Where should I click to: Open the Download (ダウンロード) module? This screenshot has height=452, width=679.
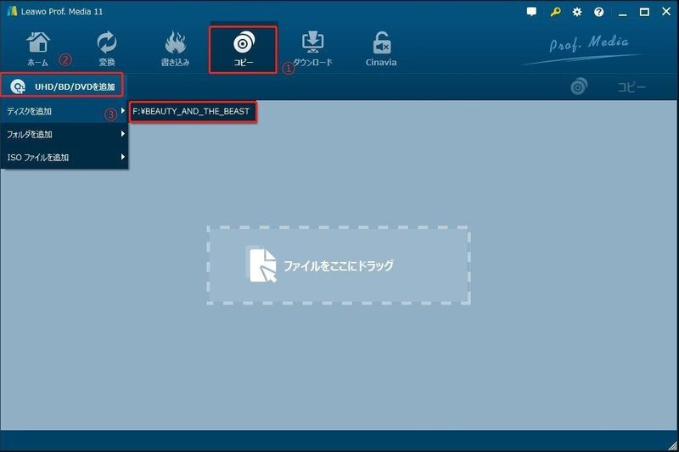click(x=312, y=49)
